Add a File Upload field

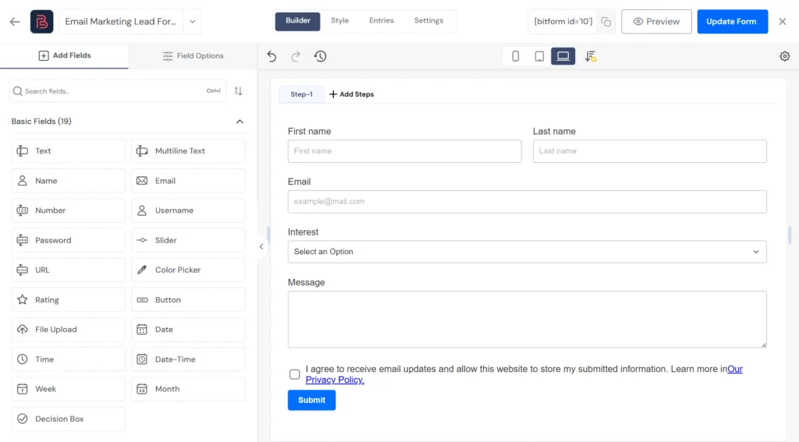69,330
